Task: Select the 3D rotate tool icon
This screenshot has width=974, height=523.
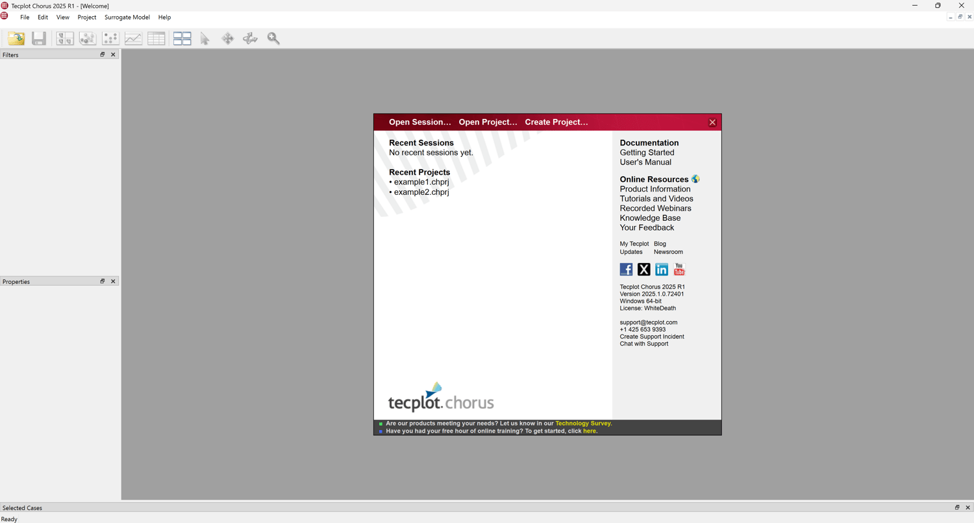Action: coord(250,38)
